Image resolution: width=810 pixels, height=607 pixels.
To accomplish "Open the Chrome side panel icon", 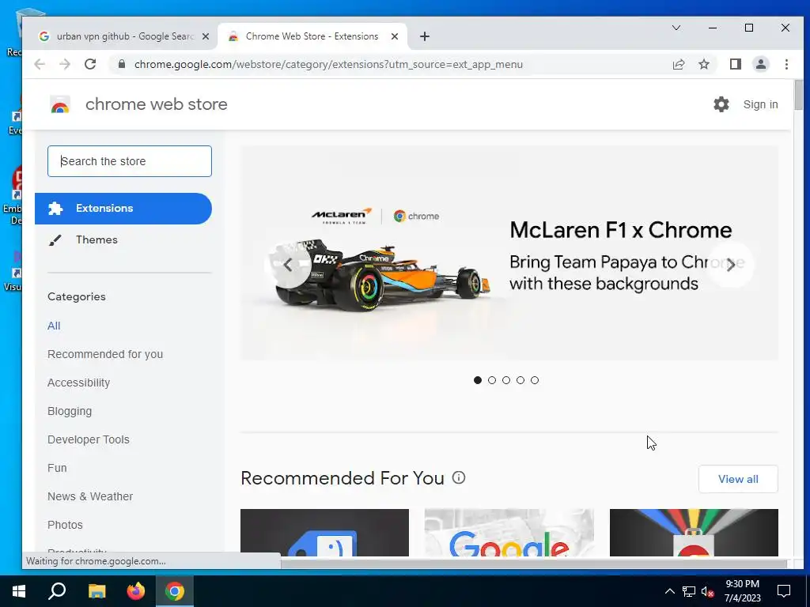I will point(735,65).
